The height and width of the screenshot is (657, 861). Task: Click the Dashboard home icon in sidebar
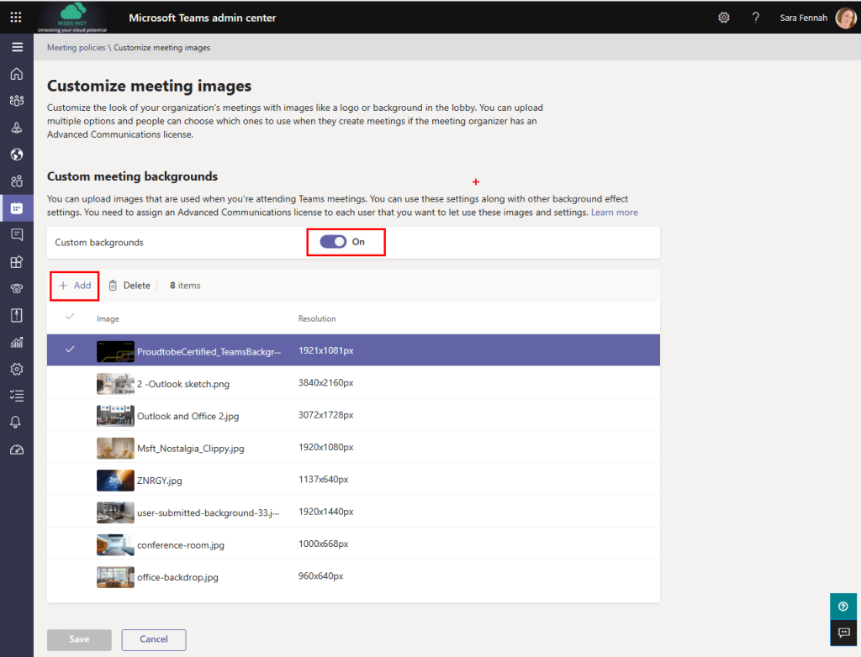click(17, 74)
